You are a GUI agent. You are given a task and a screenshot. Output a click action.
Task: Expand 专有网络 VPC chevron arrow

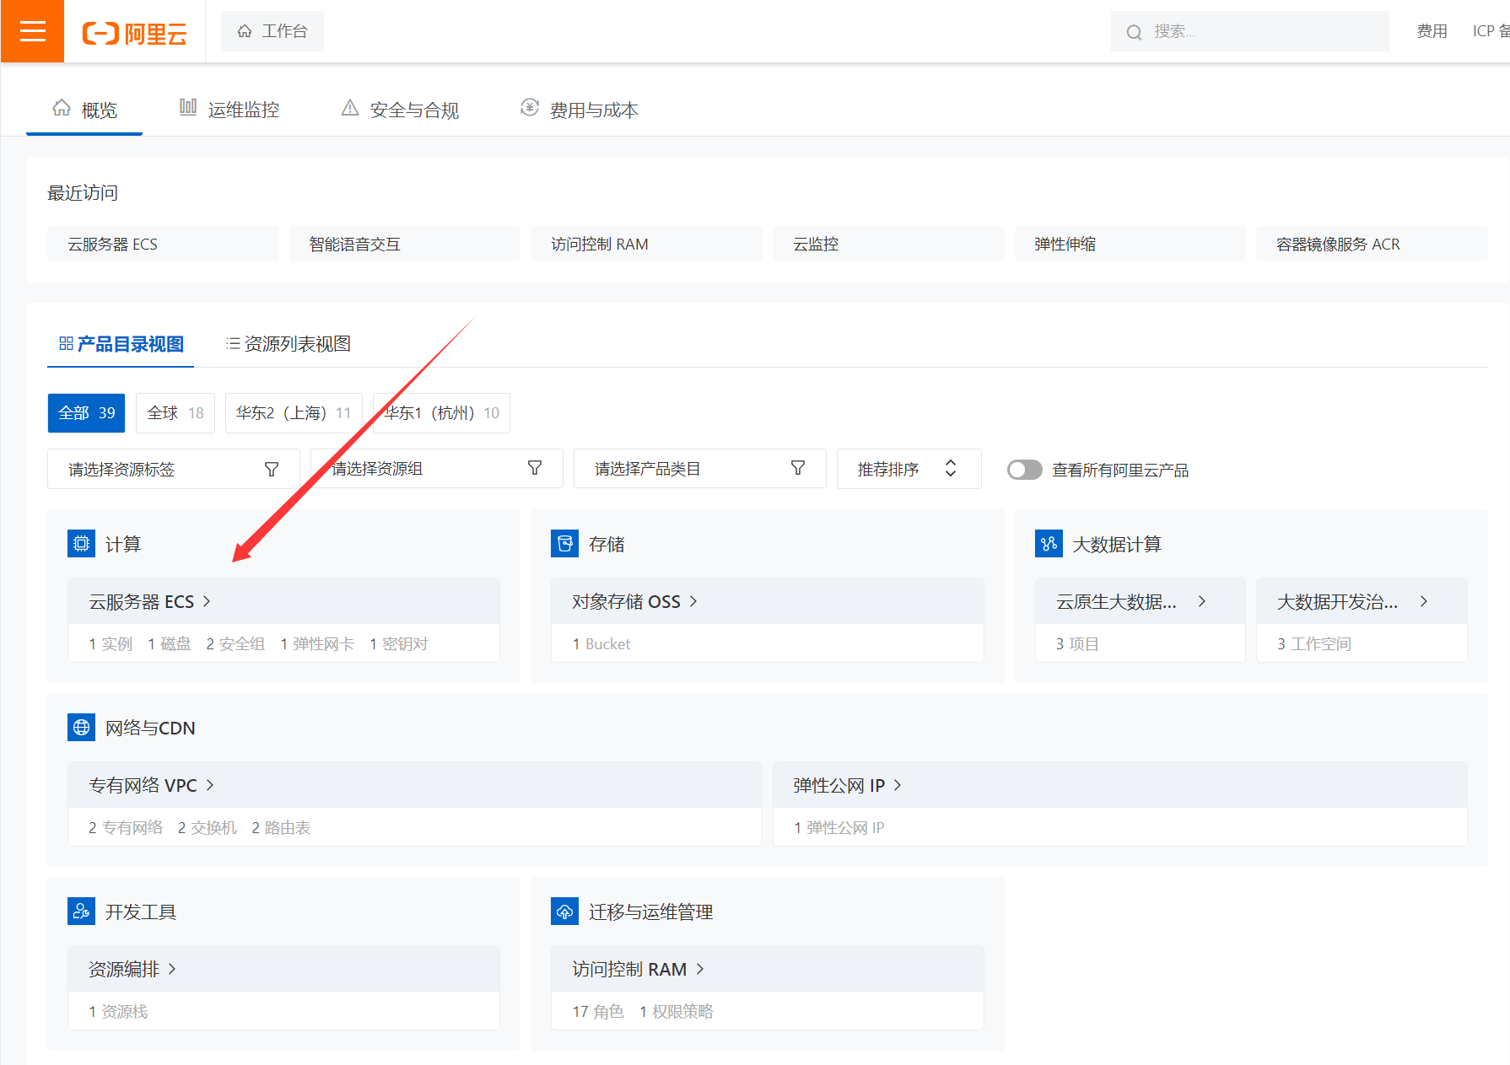point(210,785)
